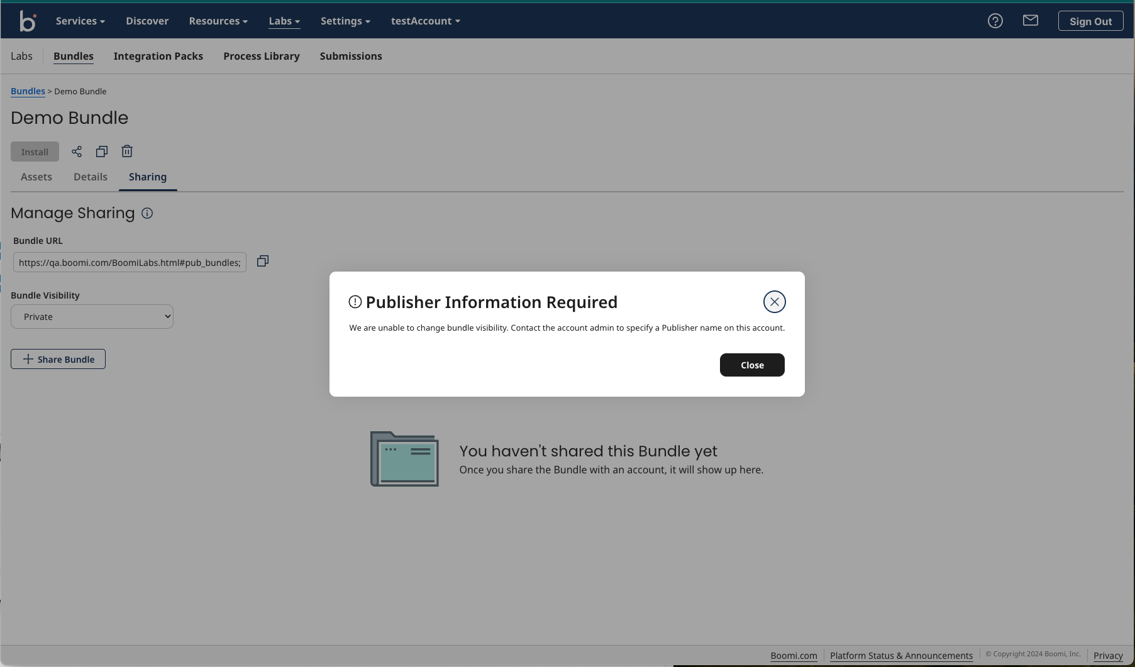Click the Bundle URL text field
The width and height of the screenshot is (1135, 667).
130,263
